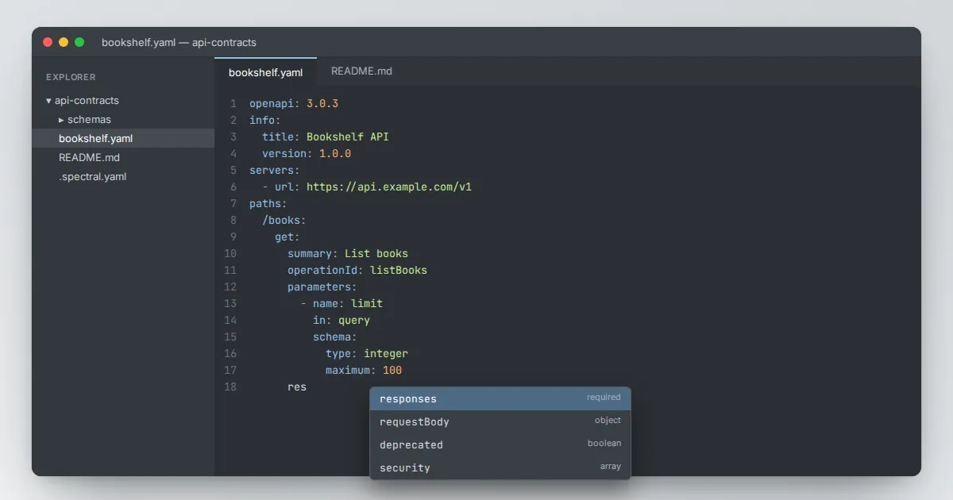Click the yellow minimize window button

click(x=64, y=42)
